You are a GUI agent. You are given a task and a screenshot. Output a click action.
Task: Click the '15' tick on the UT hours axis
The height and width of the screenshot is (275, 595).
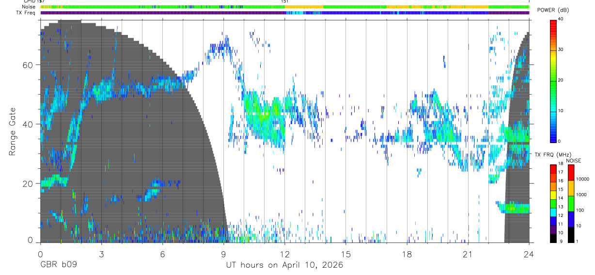pos(345,254)
